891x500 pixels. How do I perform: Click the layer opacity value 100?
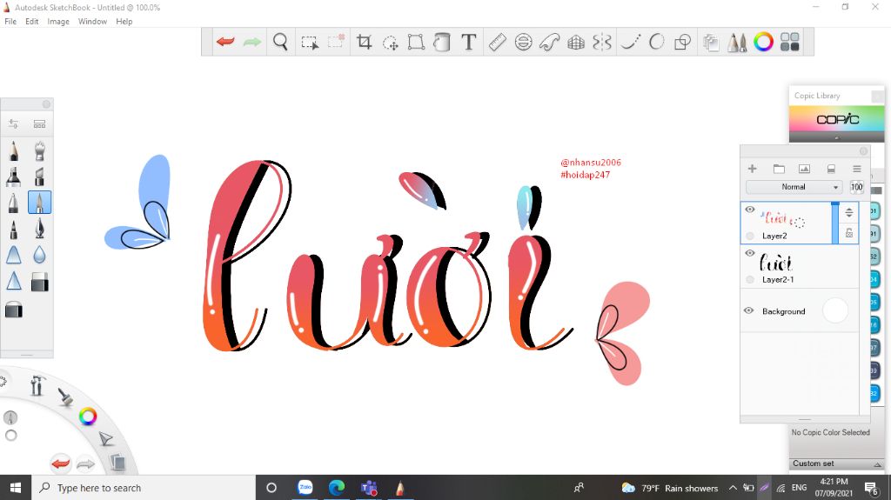856,187
